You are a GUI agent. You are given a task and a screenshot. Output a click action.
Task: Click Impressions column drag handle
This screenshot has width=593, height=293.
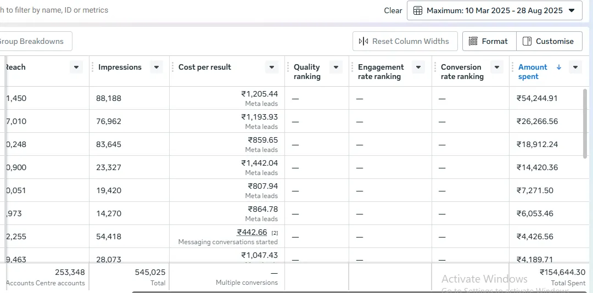[92, 67]
